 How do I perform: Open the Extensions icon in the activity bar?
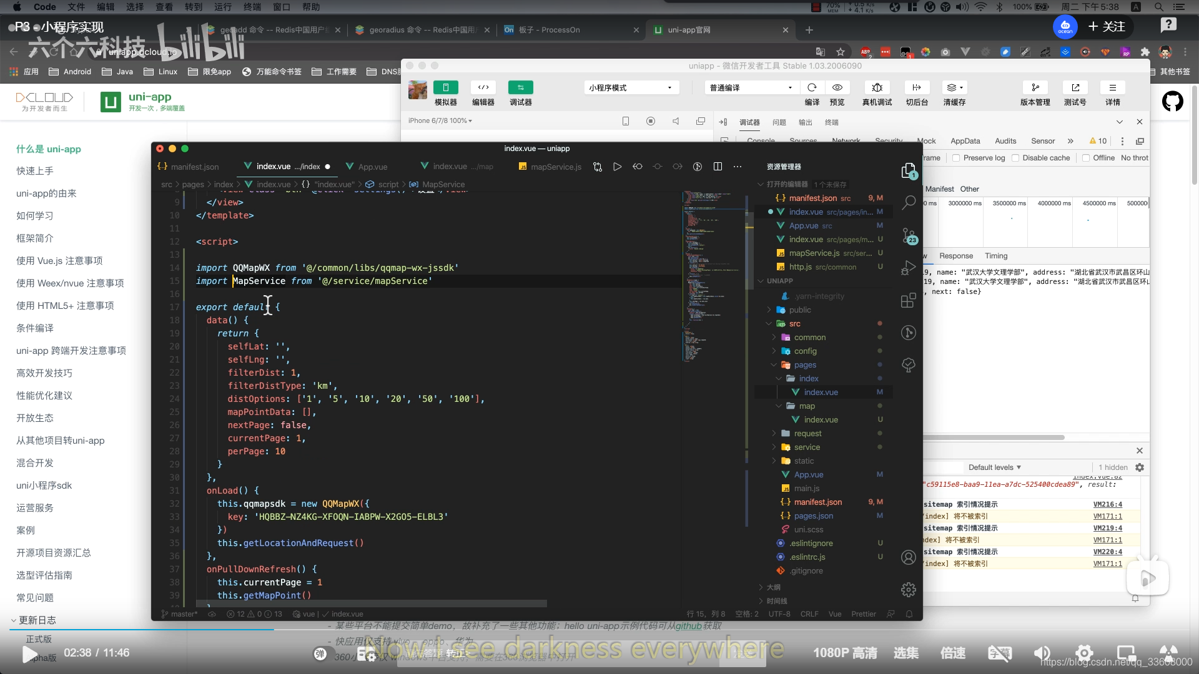909,301
